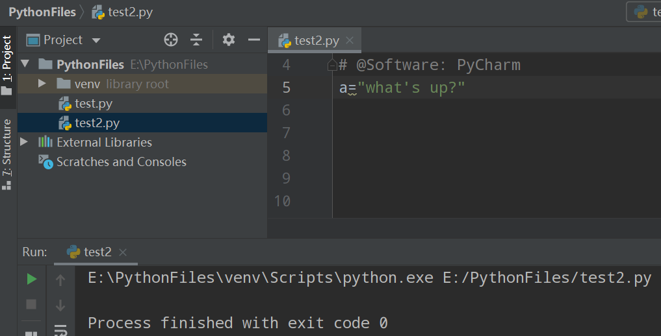This screenshot has height=336, width=661.
Task: Expand the venv folder
Action: click(42, 83)
